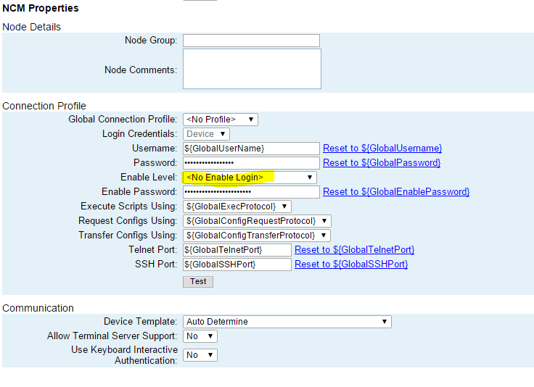Open the Transfer Configs Using dropdown
Screen dimensions: 534x387
pyautogui.click(x=256, y=236)
